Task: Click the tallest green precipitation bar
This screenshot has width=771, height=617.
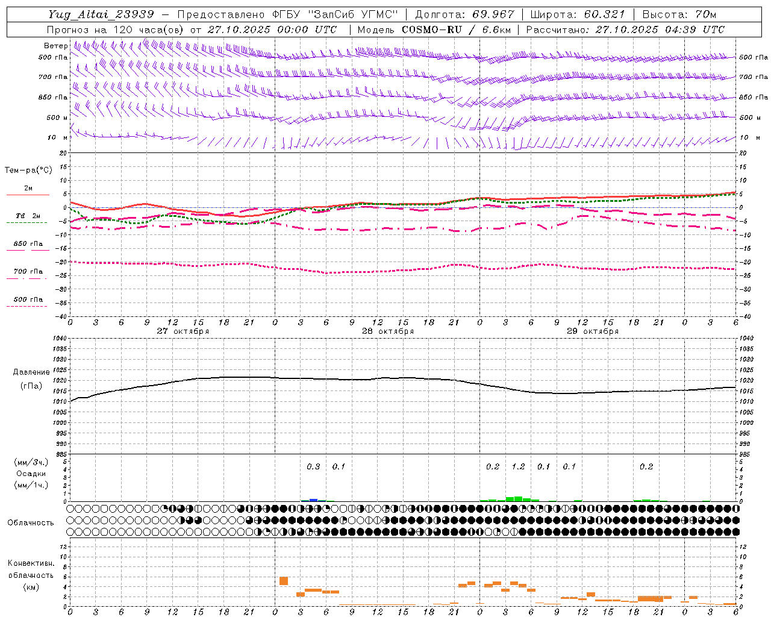Action: (518, 499)
